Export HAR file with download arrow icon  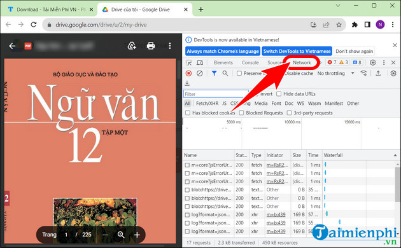187,83
